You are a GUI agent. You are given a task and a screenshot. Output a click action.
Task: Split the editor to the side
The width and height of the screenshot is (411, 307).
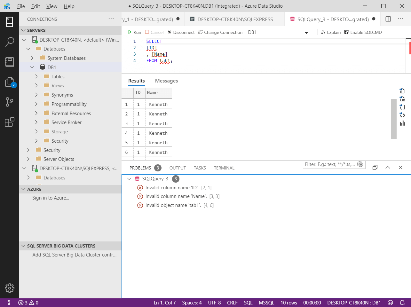[x=388, y=19]
